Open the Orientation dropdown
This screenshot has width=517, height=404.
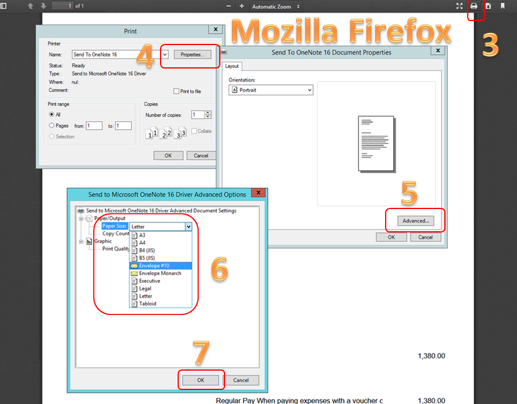pos(271,90)
